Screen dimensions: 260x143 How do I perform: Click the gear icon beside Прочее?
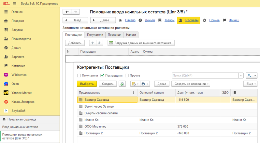click(x=205, y=20)
